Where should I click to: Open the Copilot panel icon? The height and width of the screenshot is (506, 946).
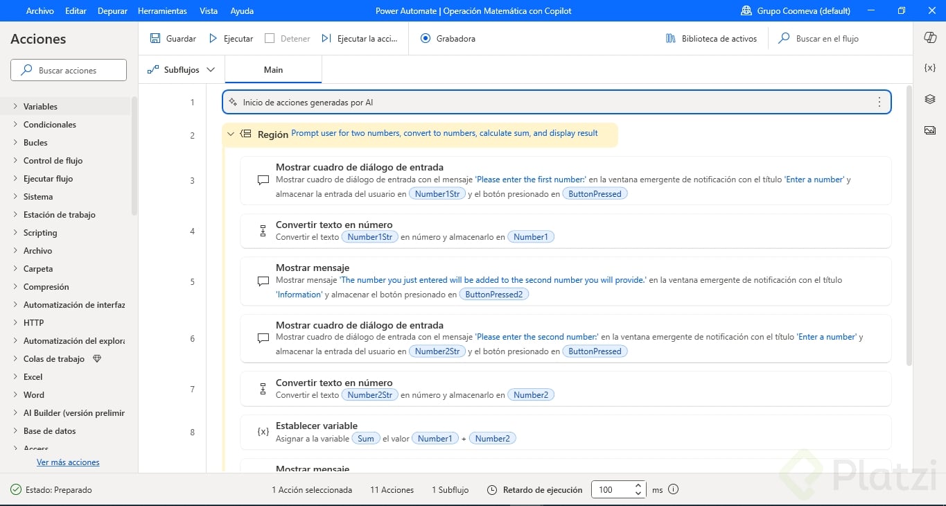(x=930, y=38)
